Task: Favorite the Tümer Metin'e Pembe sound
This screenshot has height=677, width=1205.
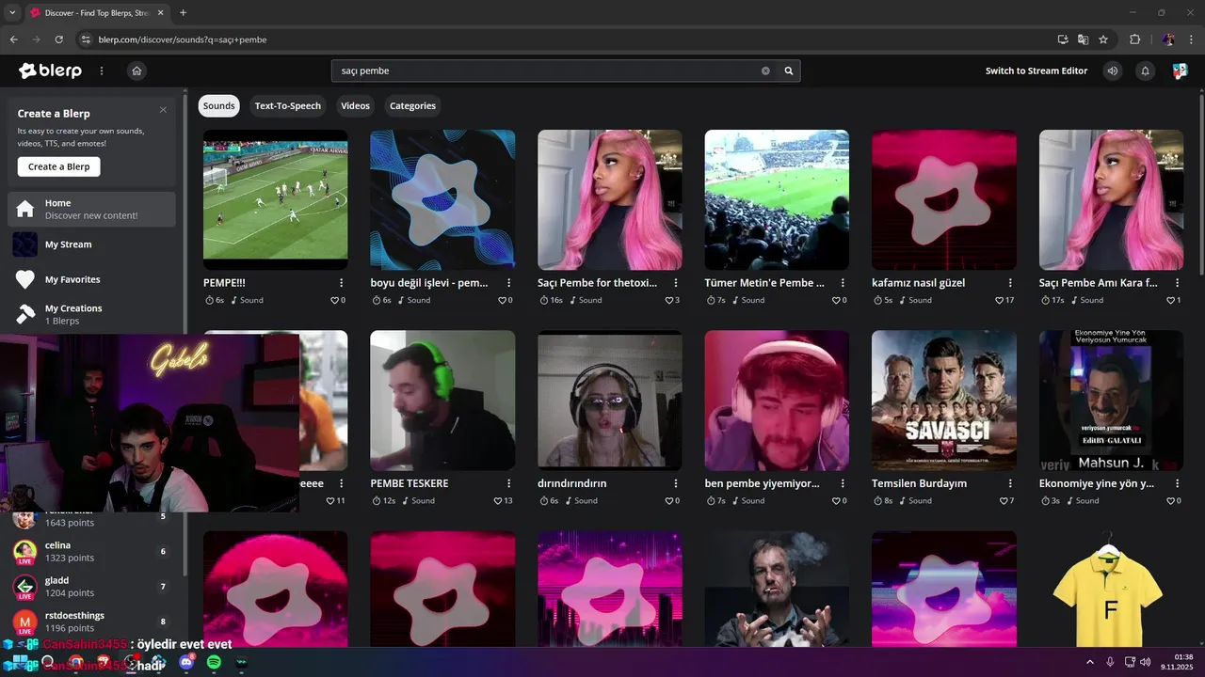Action: (836, 300)
